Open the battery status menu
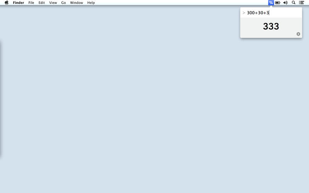The height and width of the screenshot is (193, 309). coord(278,3)
